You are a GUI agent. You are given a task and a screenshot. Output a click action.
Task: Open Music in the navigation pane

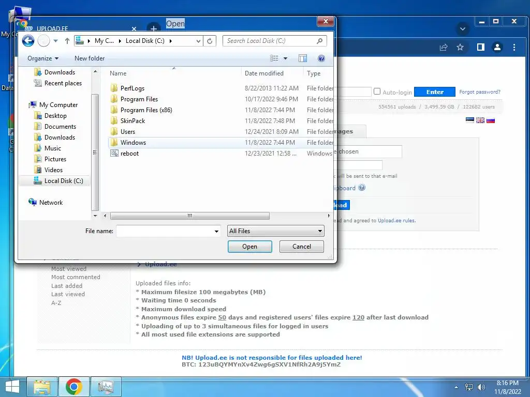point(48,148)
